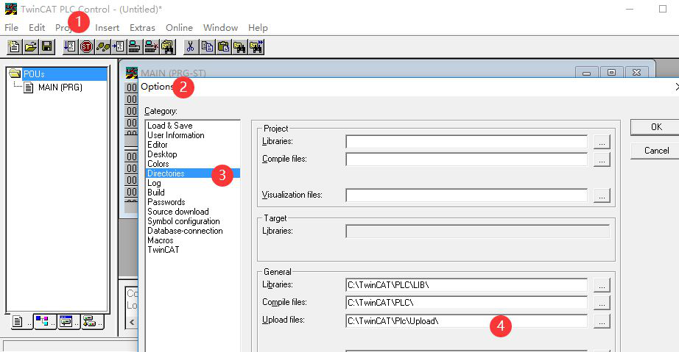Browse for General Compile files directory
The width and height of the screenshot is (679, 352).
(x=602, y=303)
